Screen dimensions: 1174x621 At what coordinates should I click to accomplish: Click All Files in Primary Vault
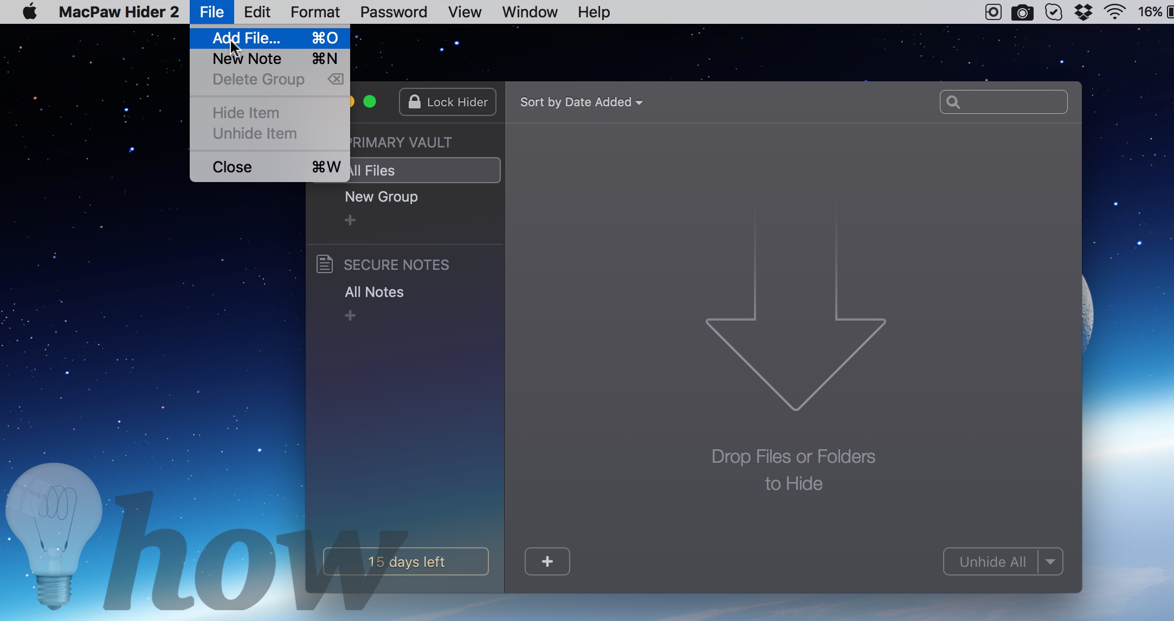[422, 170]
